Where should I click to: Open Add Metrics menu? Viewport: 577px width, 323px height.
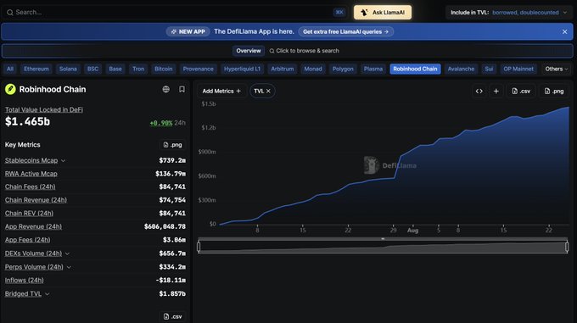[221, 91]
